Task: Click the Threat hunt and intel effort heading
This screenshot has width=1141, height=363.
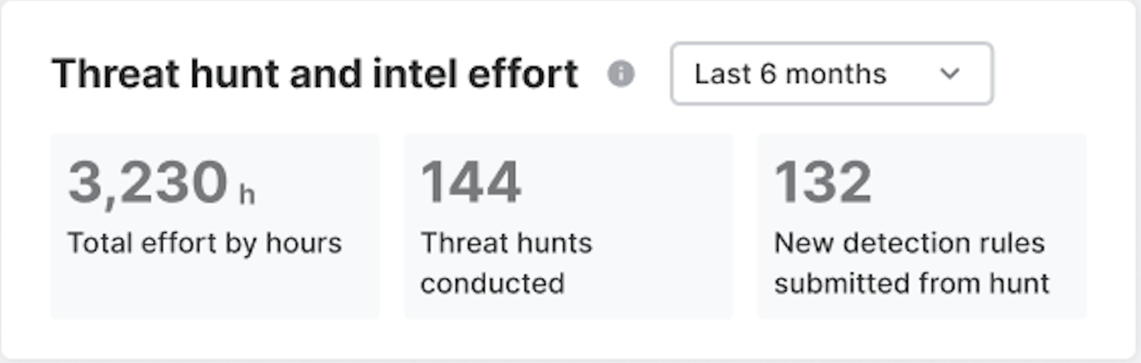Action: [314, 74]
